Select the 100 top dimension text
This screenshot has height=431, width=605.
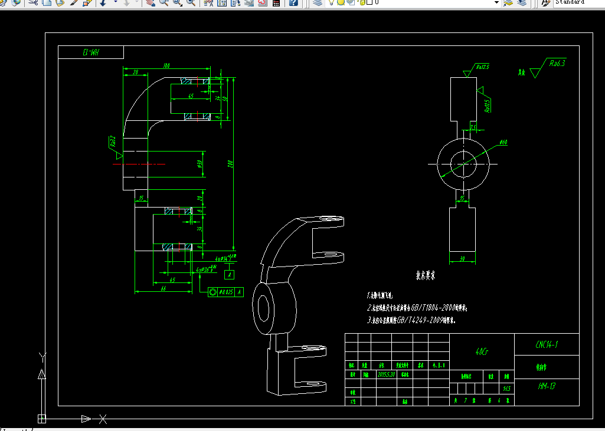pyautogui.click(x=166, y=65)
